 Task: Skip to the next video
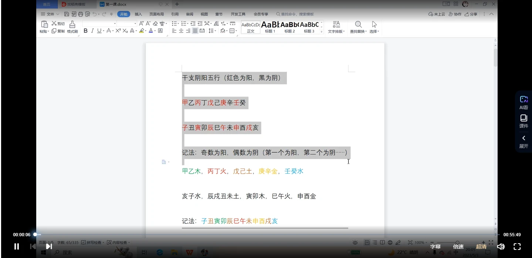coord(49,247)
